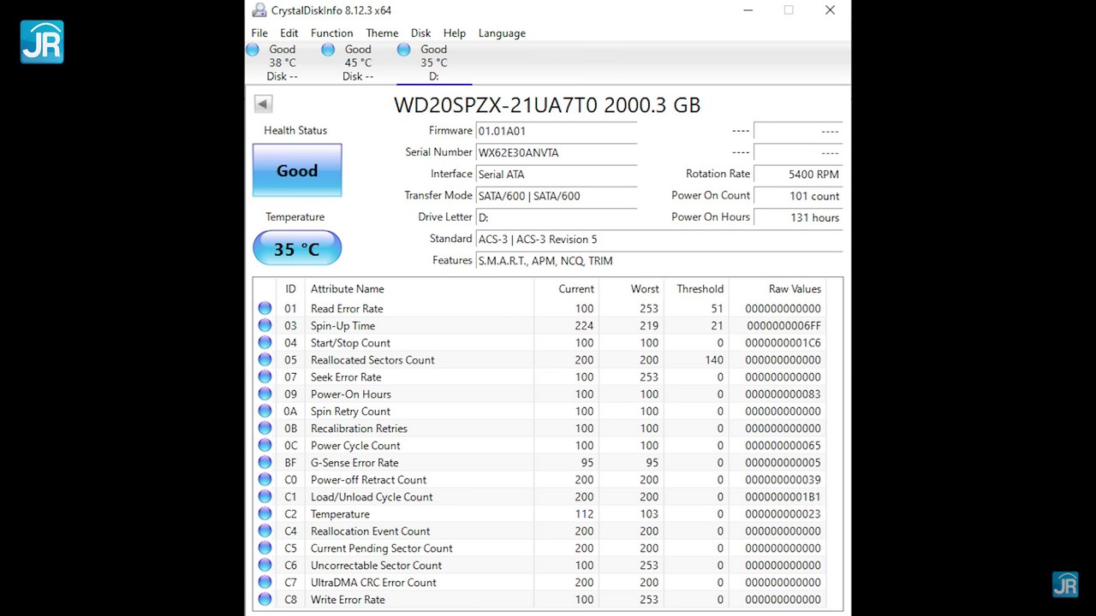
Task: Open the File menu
Action: click(259, 33)
